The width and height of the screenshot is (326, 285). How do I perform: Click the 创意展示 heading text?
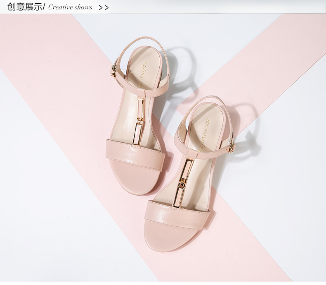(24, 7)
